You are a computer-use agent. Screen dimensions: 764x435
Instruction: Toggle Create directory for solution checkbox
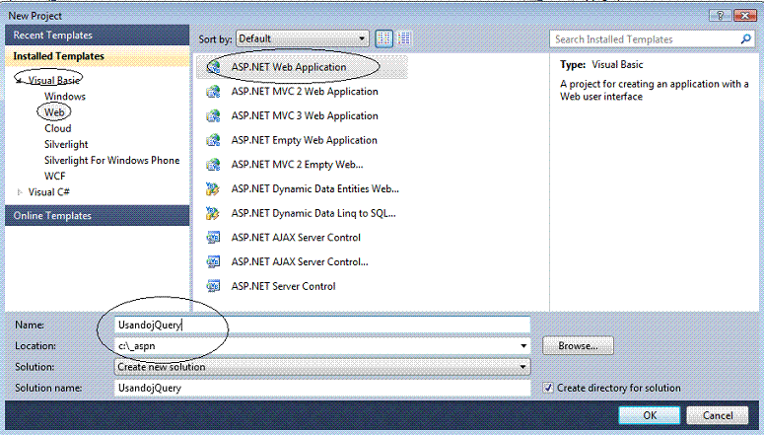[548, 388]
